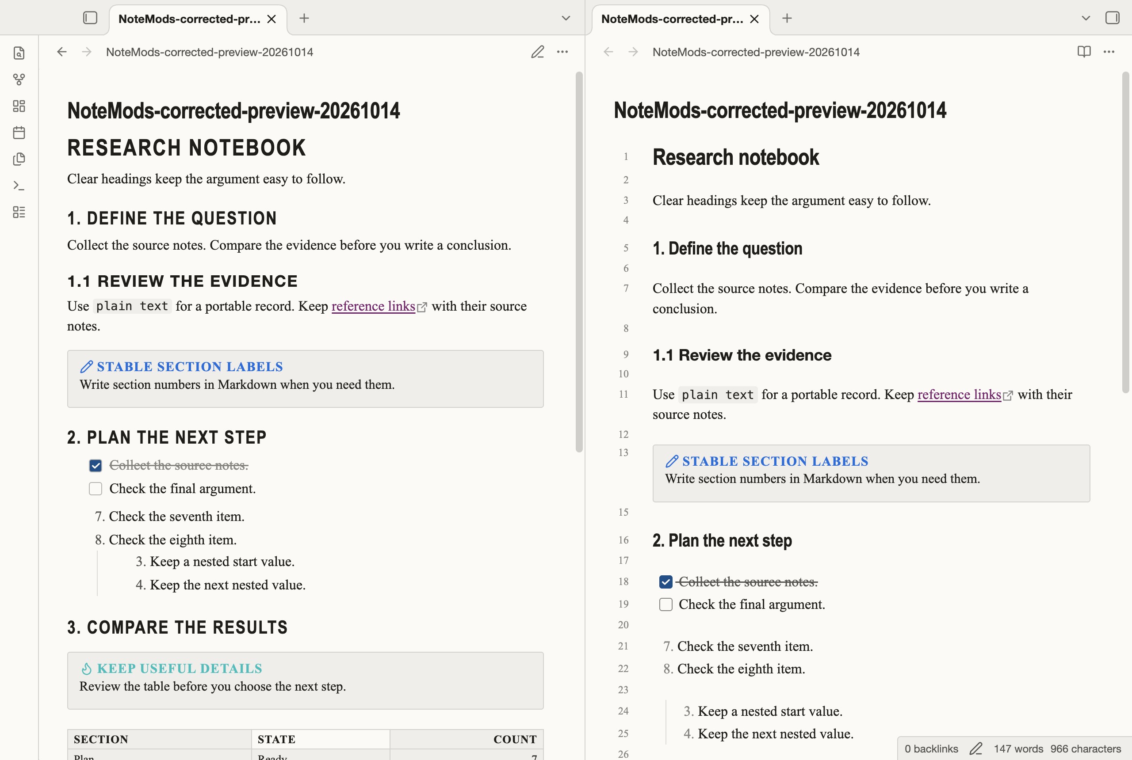Click status bar pencil edit mode icon
This screenshot has width=1132, height=760.
[976, 749]
